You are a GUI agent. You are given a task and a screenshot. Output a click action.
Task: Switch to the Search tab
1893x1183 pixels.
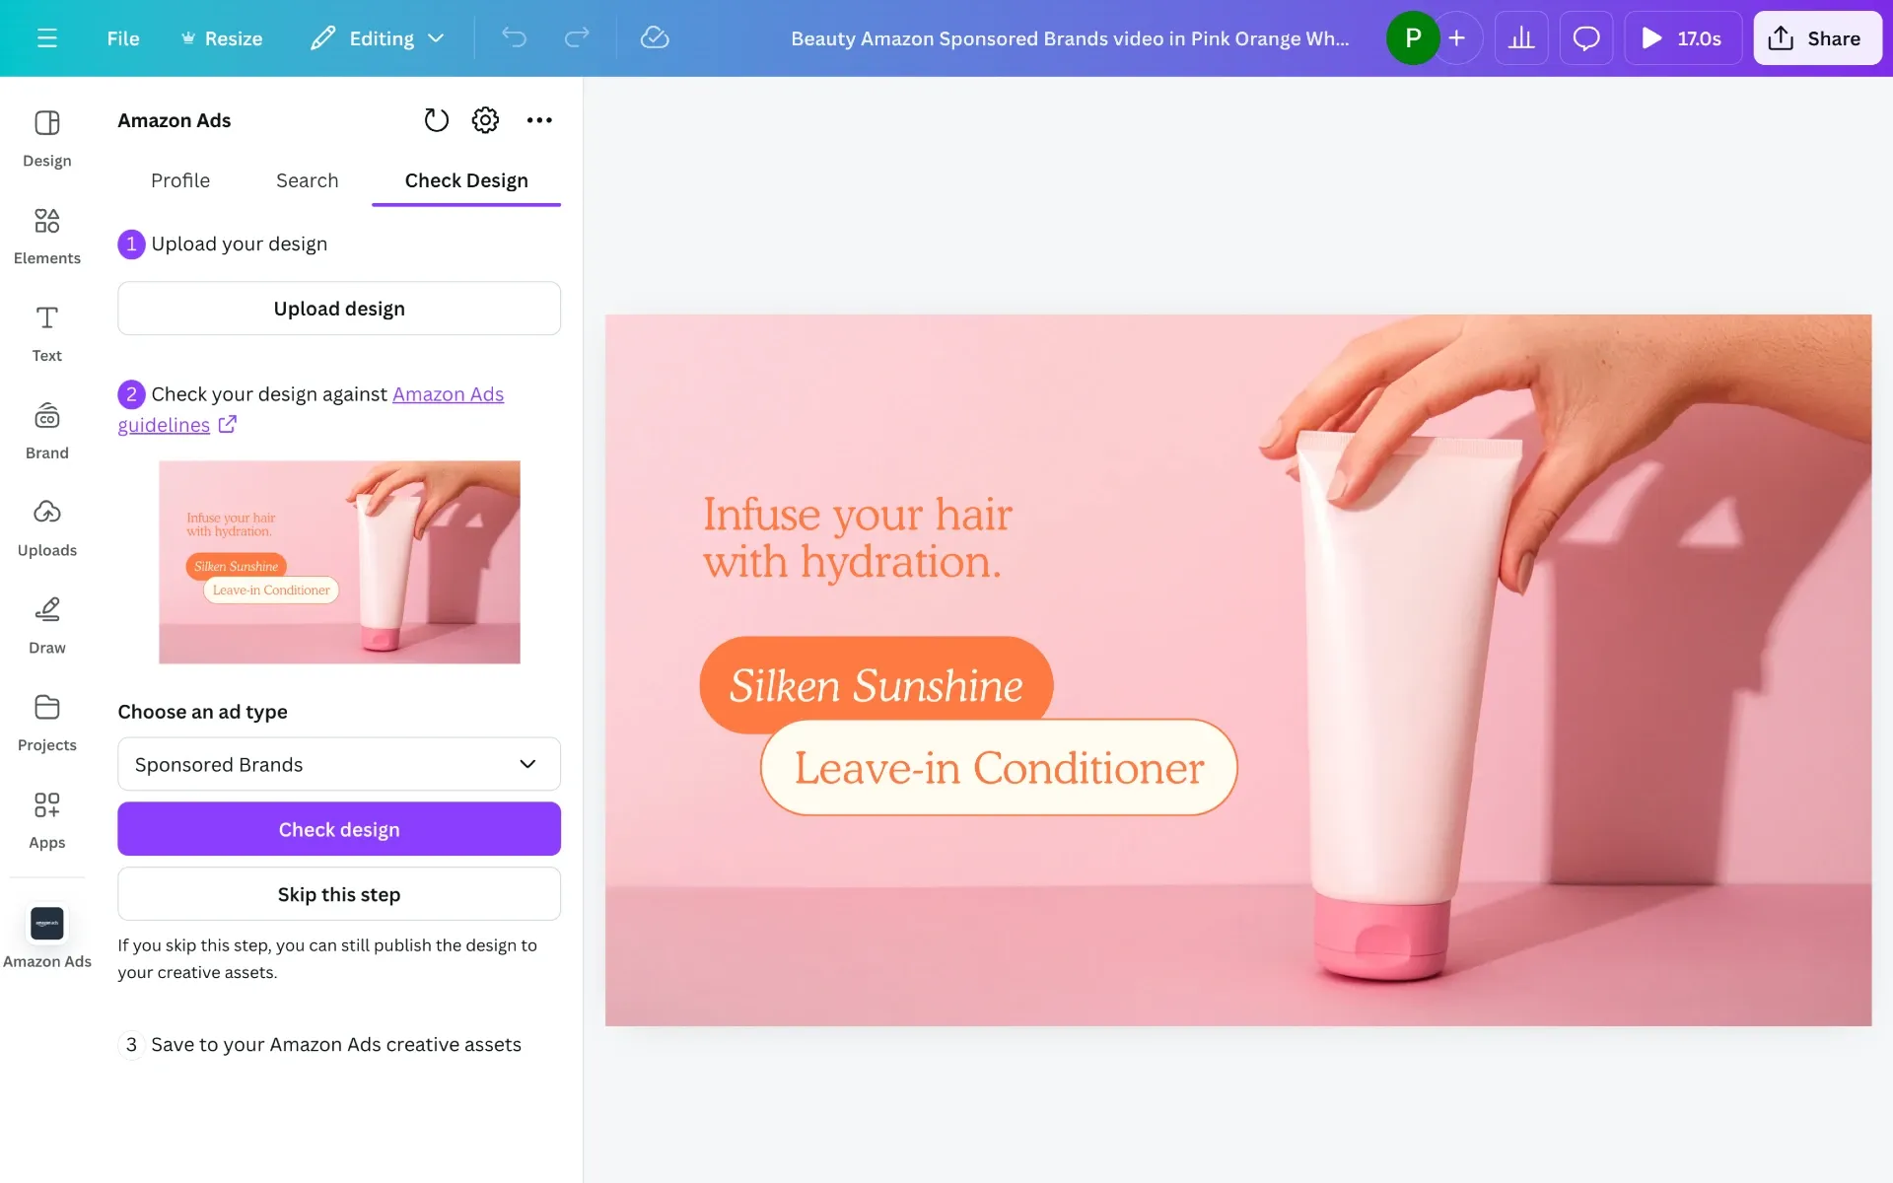307,178
